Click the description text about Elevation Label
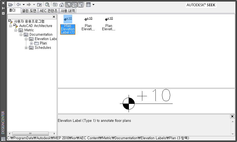Screen dimensions: 237x142 click(x=94, y=121)
